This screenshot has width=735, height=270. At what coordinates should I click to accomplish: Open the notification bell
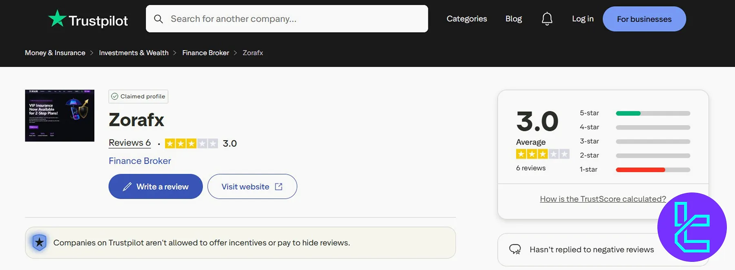click(547, 18)
